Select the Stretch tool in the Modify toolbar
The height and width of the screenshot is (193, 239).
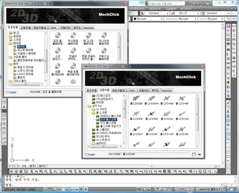pyautogui.click(x=228, y=138)
